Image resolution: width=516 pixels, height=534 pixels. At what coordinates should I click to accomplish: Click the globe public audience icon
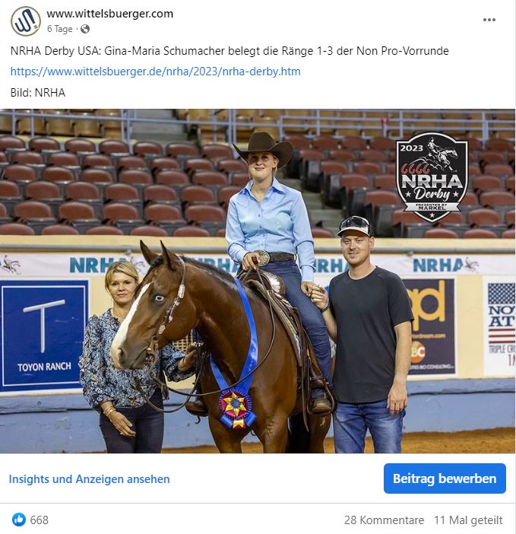tap(85, 30)
